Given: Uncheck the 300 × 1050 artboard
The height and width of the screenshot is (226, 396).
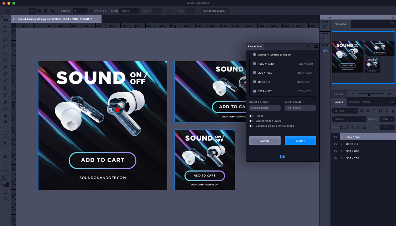Looking at the screenshot, I should [255, 73].
